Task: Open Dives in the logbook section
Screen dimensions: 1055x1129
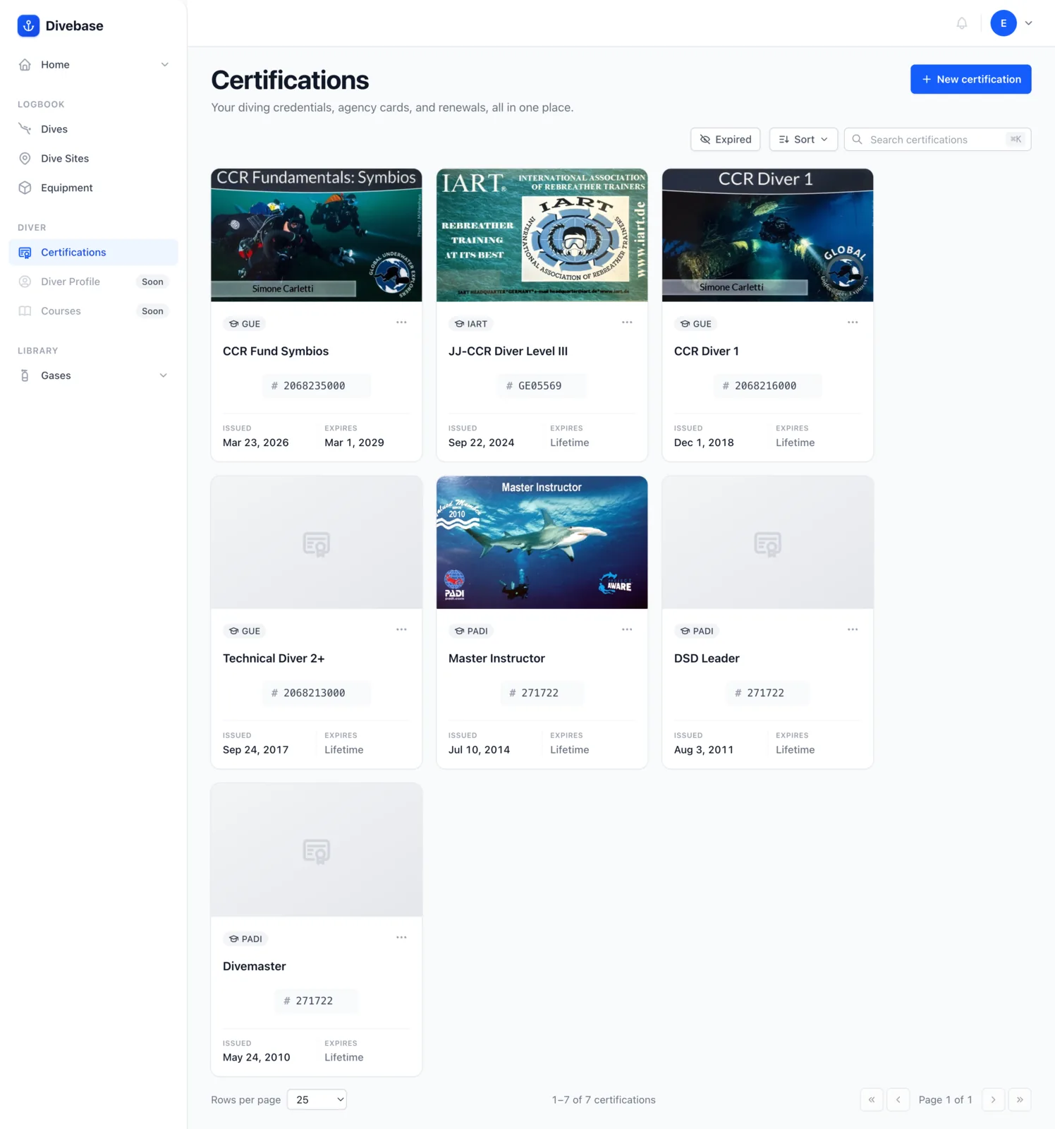Action: click(93, 129)
